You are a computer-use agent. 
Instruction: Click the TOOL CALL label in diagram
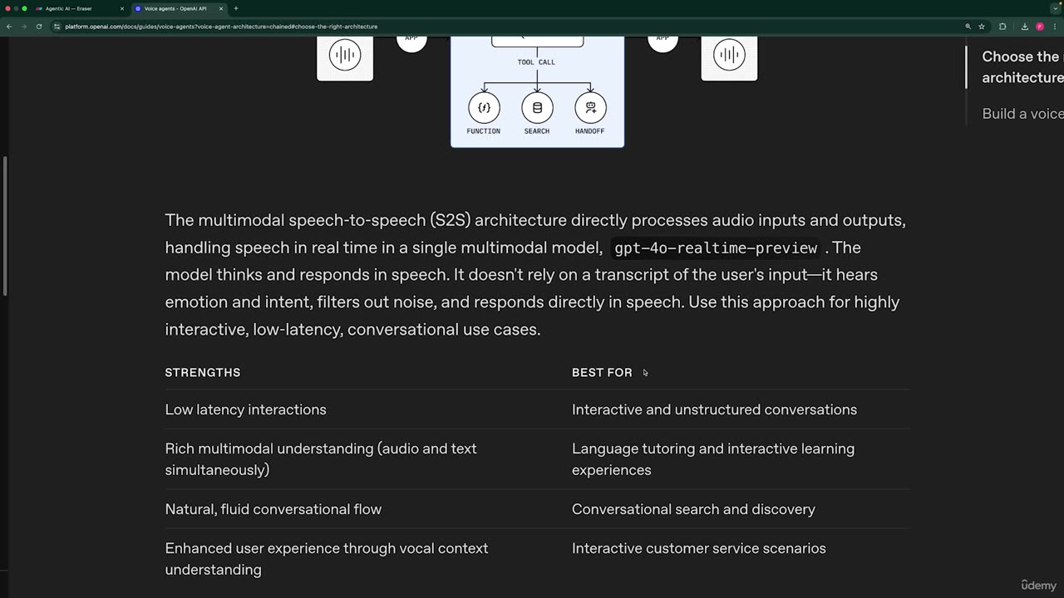[536, 62]
